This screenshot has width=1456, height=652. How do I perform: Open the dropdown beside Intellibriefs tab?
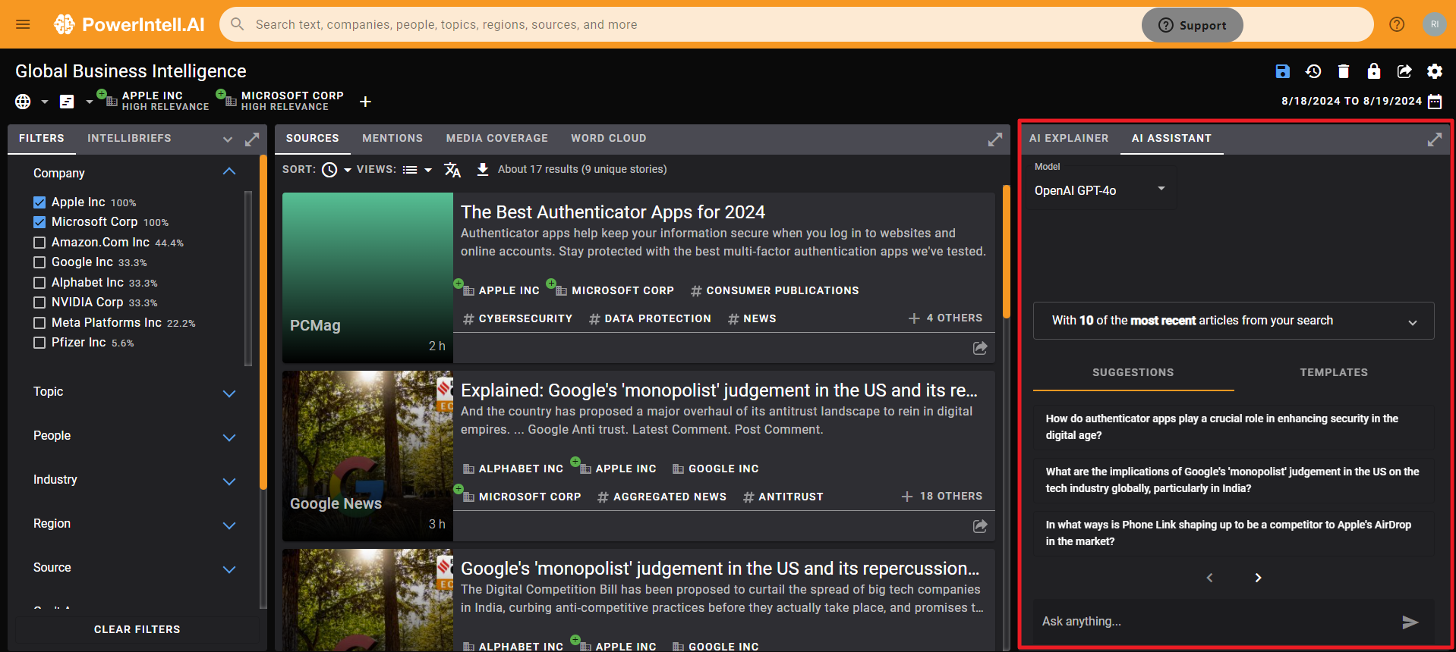pos(228,139)
